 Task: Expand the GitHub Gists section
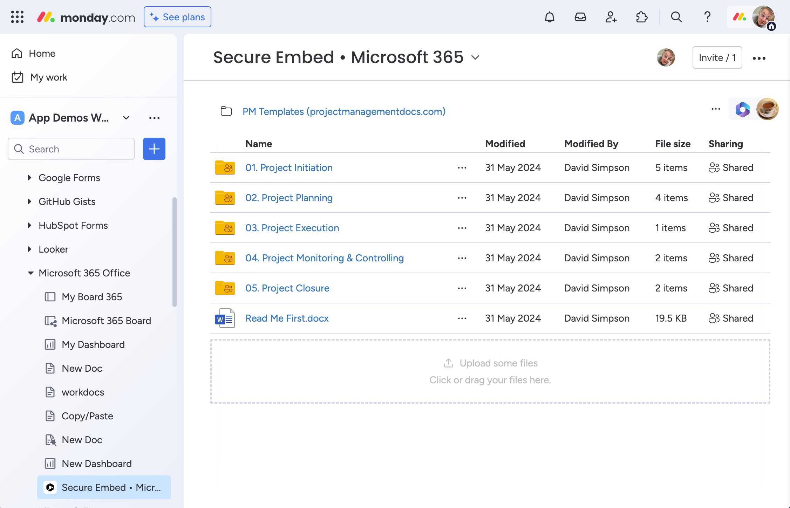point(29,201)
